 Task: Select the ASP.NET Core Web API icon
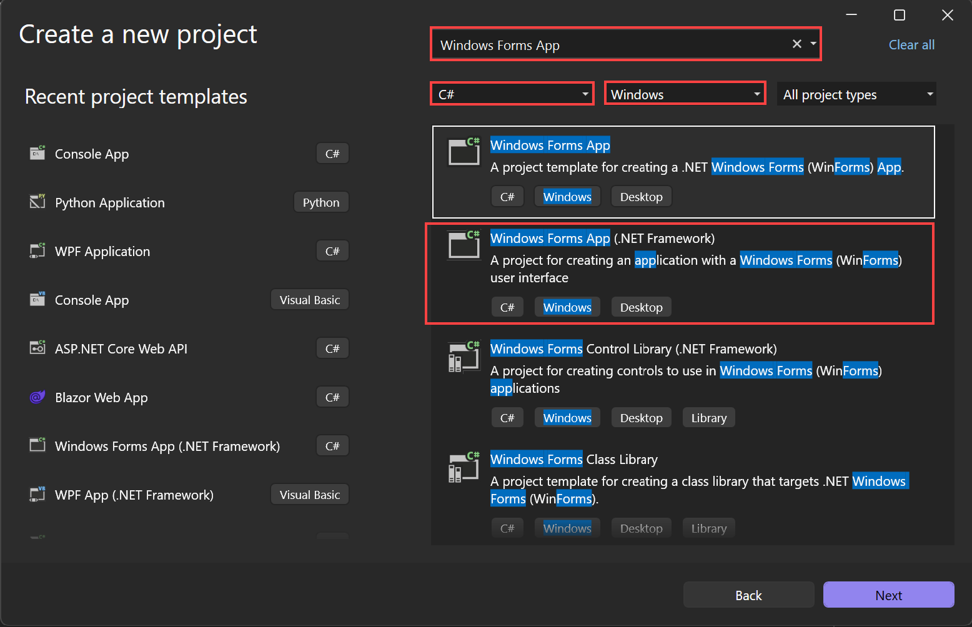(x=37, y=348)
